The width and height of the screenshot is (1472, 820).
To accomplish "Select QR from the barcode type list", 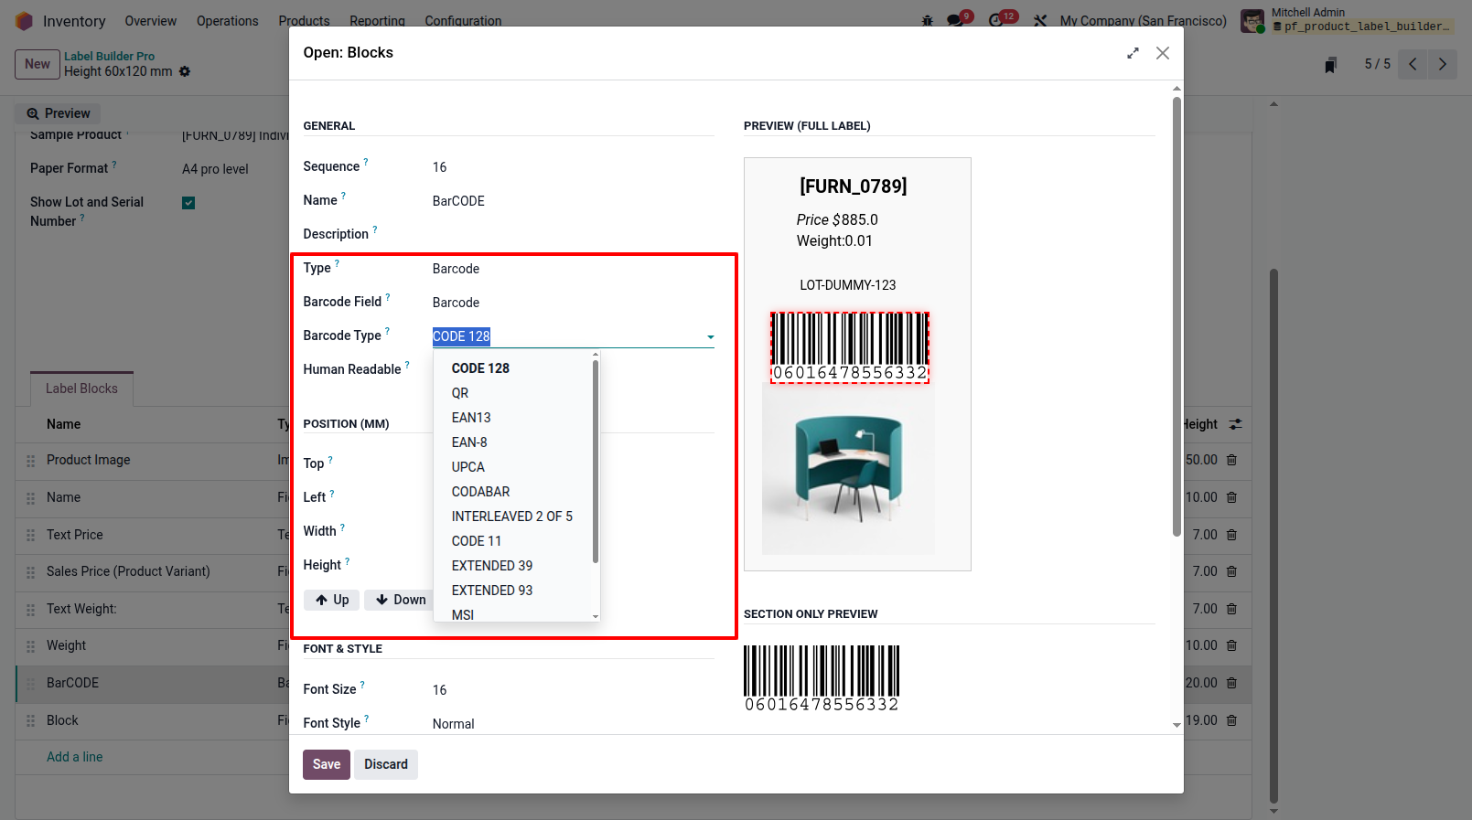I will [x=460, y=393].
